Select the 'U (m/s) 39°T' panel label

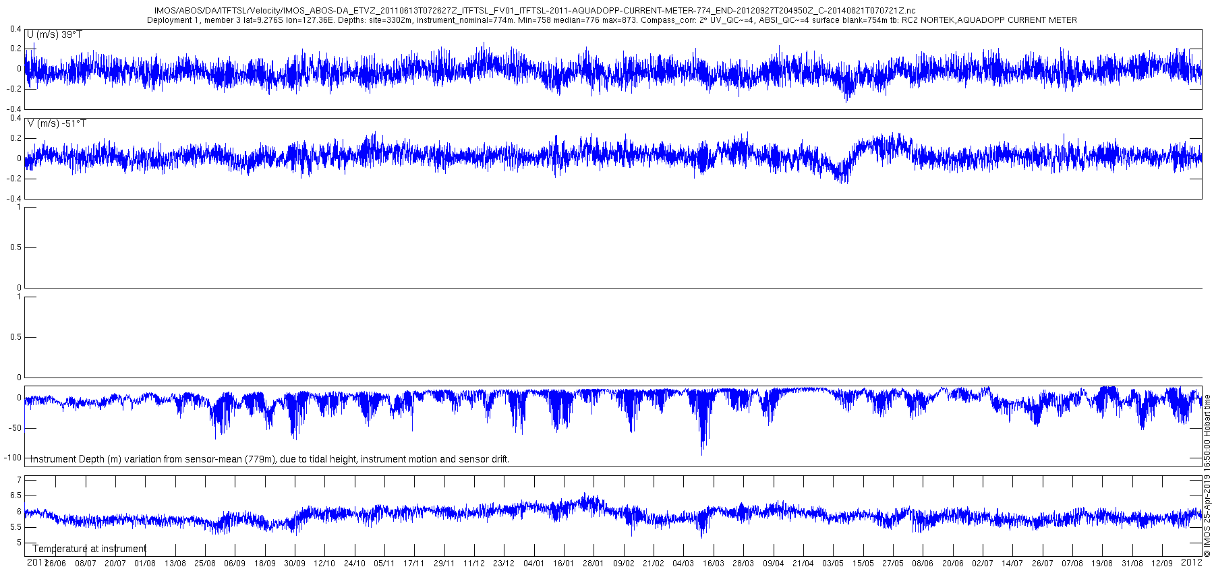(x=55, y=34)
